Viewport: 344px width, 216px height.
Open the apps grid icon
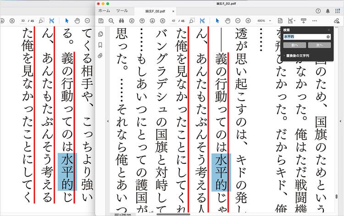pyautogui.click(x=338, y=11)
